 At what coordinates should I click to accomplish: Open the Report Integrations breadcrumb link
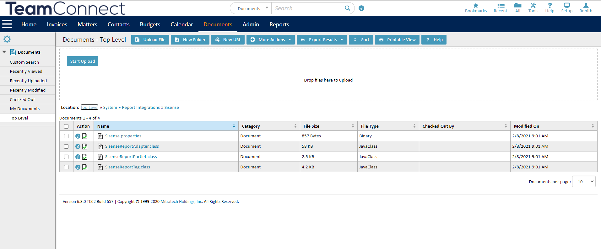[x=141, y=108]
